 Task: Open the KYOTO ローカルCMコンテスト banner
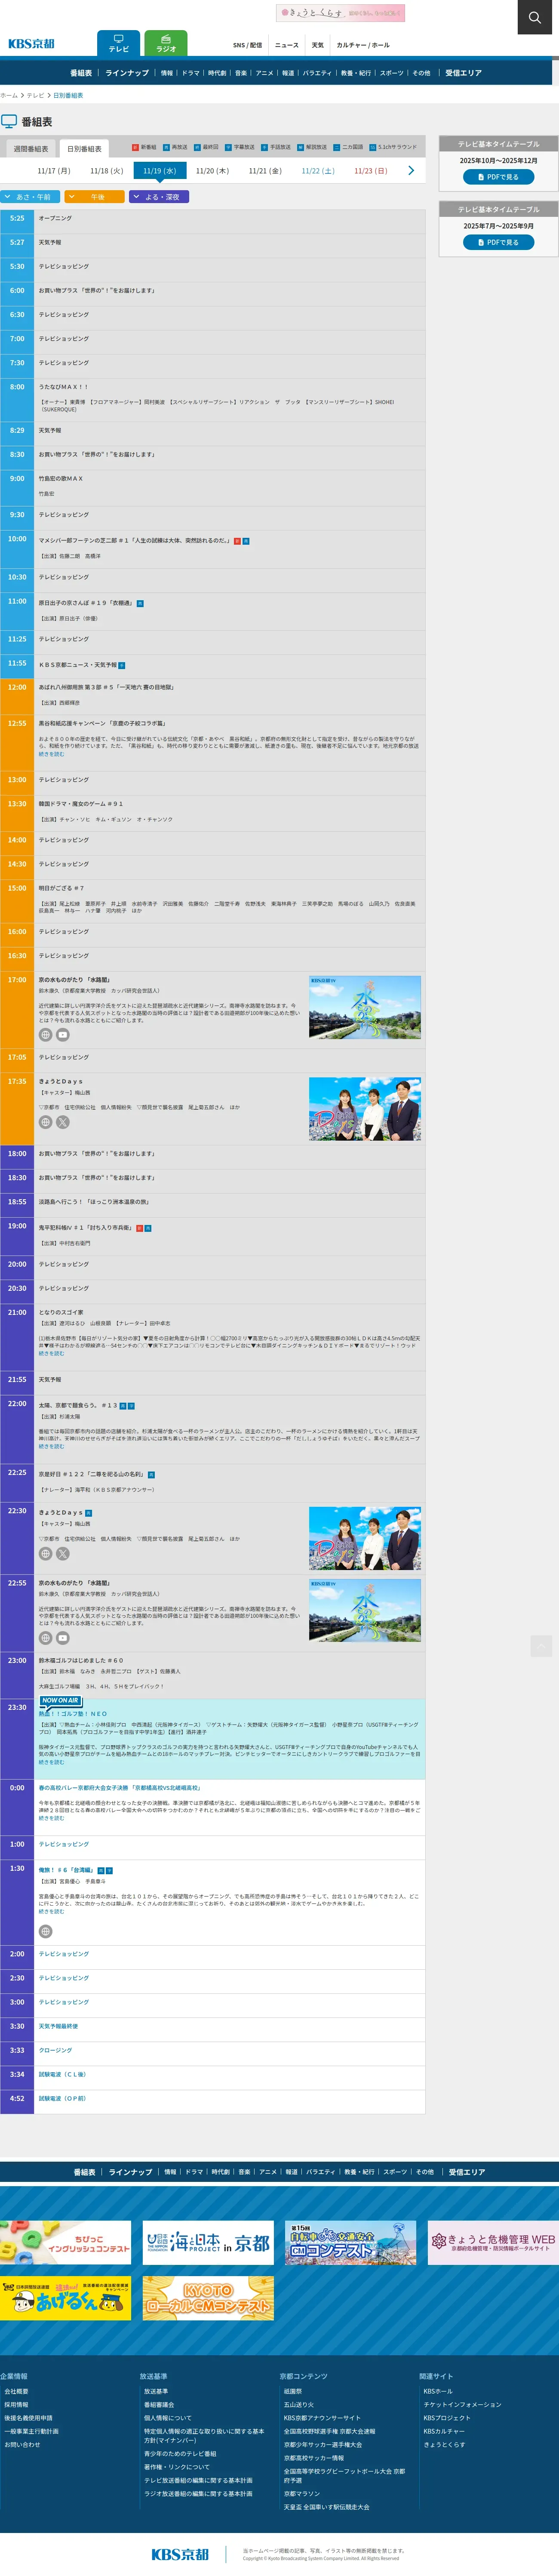coord(208,2298)
